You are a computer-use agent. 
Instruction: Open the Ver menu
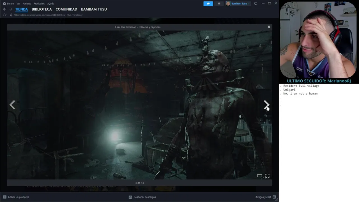click(x=18, y=4)
